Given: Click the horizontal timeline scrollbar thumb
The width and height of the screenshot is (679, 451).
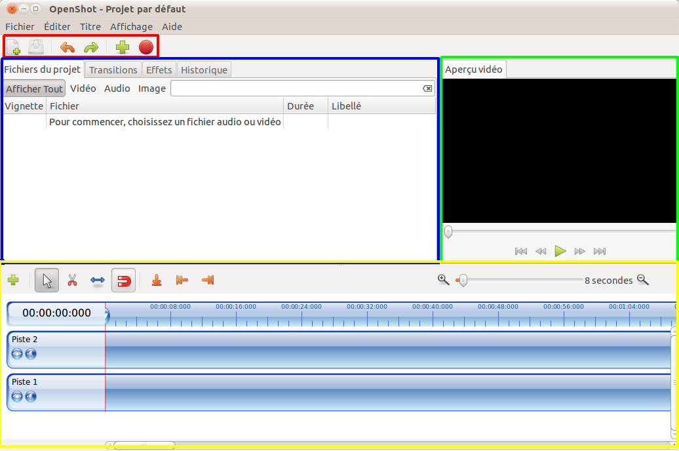Looking at the screenshot, I should [x=144, y=445].
